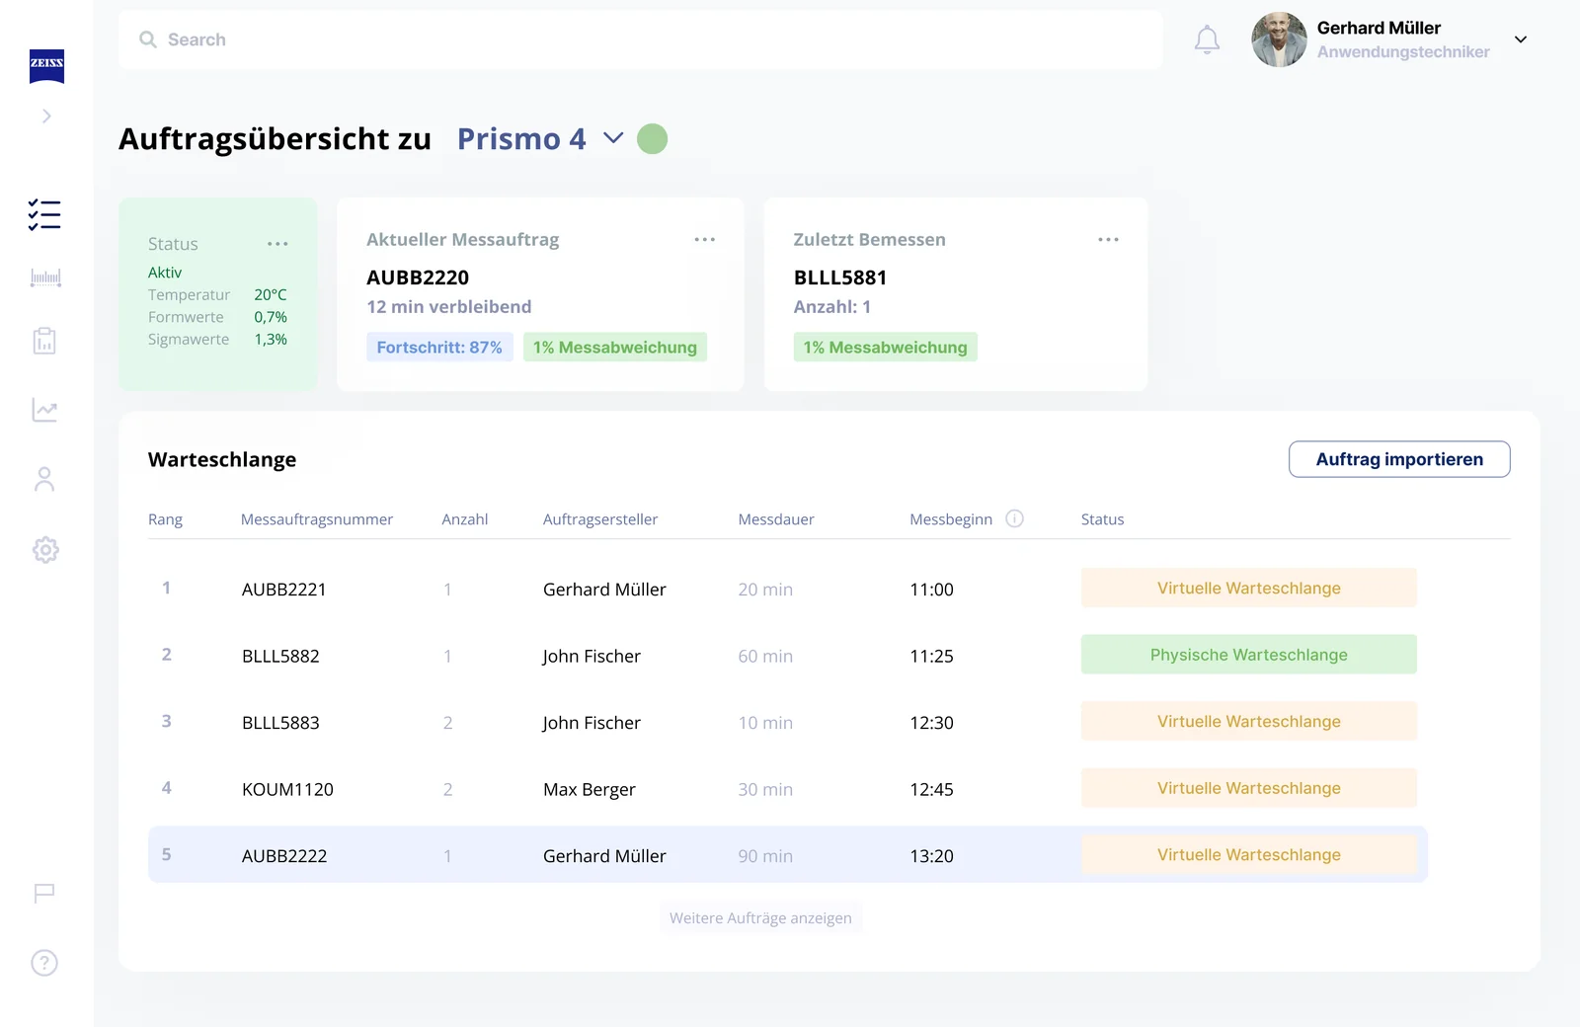The height and width of the screenshot is (1027, 1580).
Task: Select order number AUBB2221
Action: [x=284, y=590]
